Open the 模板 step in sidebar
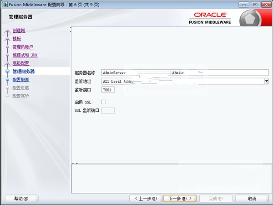 17,39
